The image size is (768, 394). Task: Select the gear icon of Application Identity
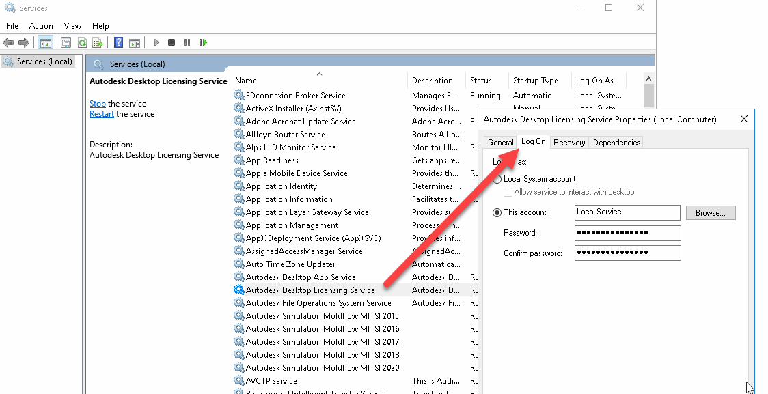(238, 186)
